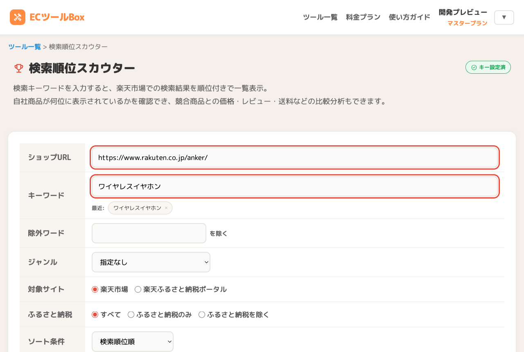Open ツール一覧 in the top navigation
Image resolution: width=524 pixels, height=352 pixels.
click(x=320, y=17)
